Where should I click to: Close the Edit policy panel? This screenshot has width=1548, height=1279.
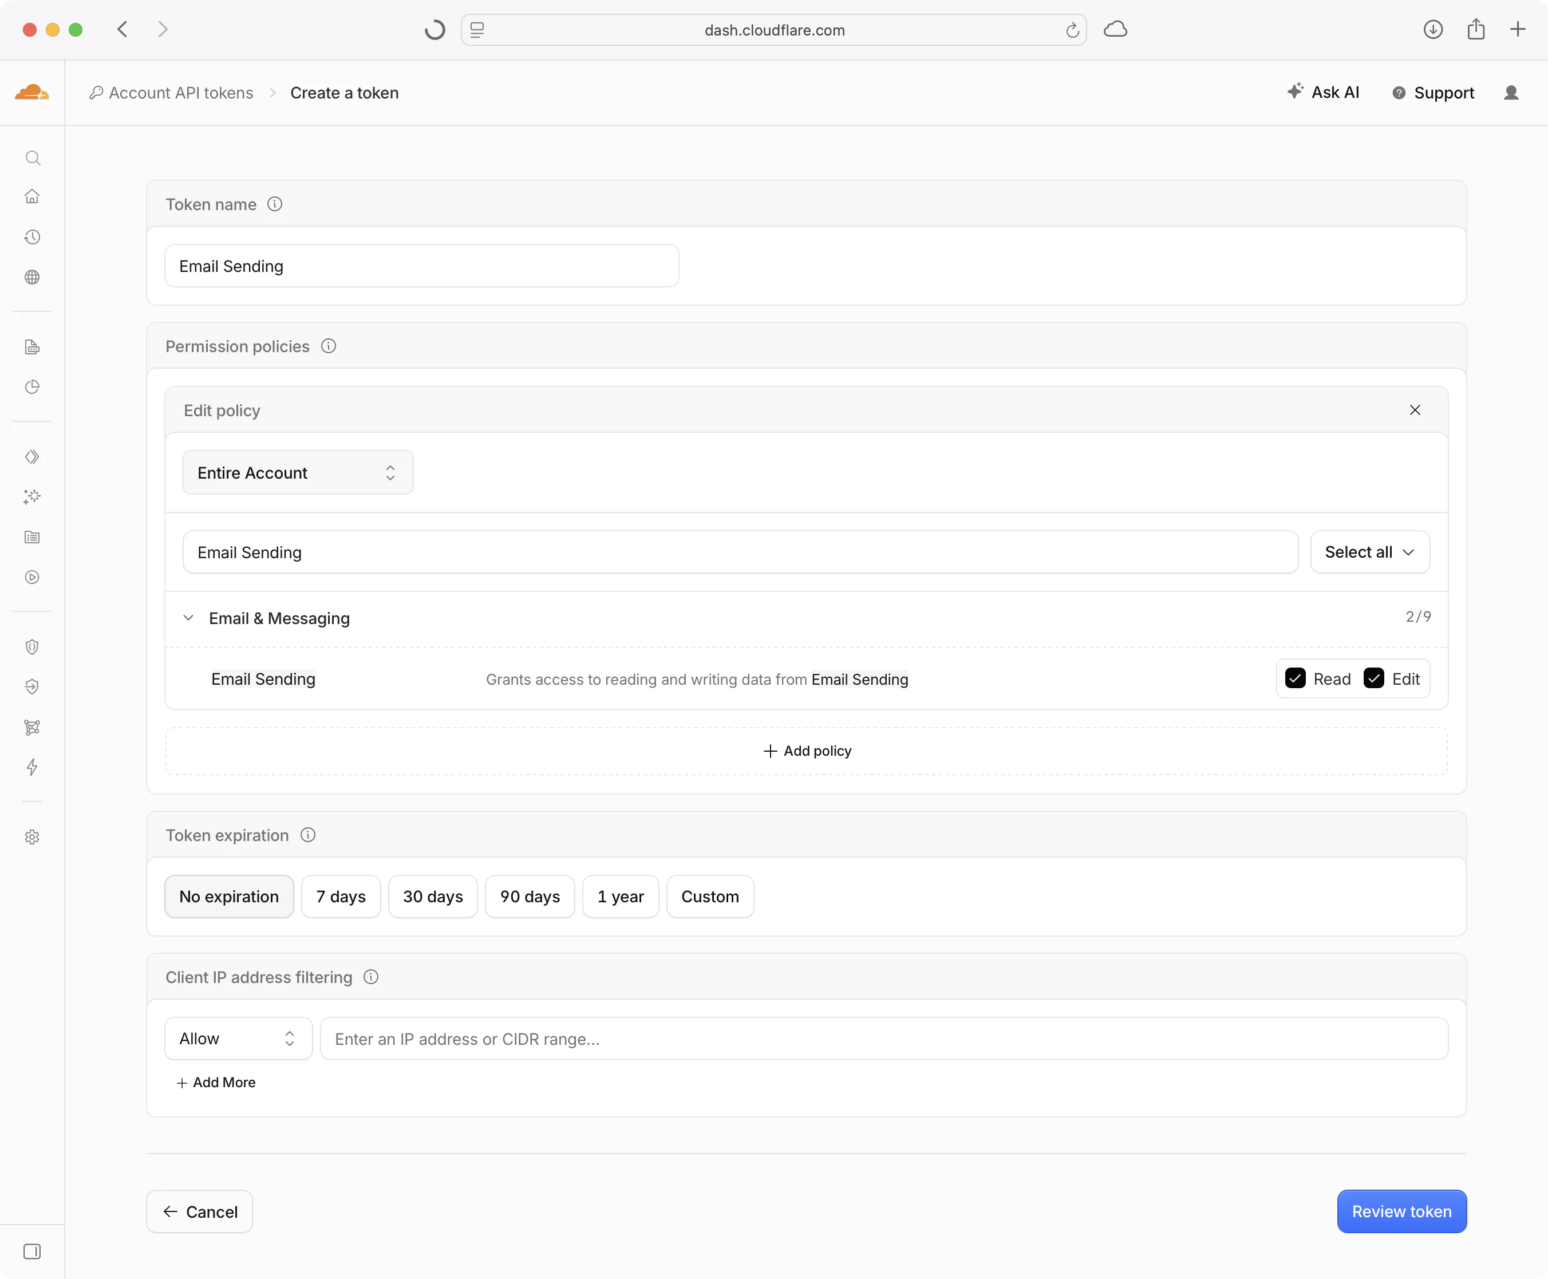(x=1415, y=410)
